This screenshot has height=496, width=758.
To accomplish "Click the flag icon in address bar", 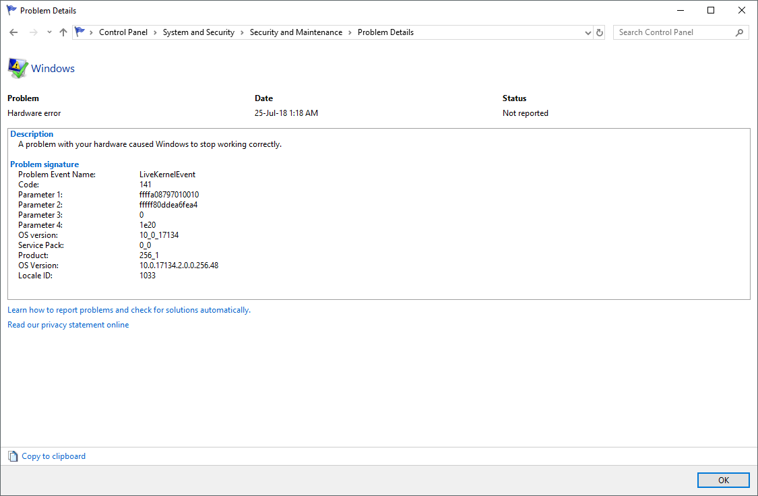I will tap(80, 32).
